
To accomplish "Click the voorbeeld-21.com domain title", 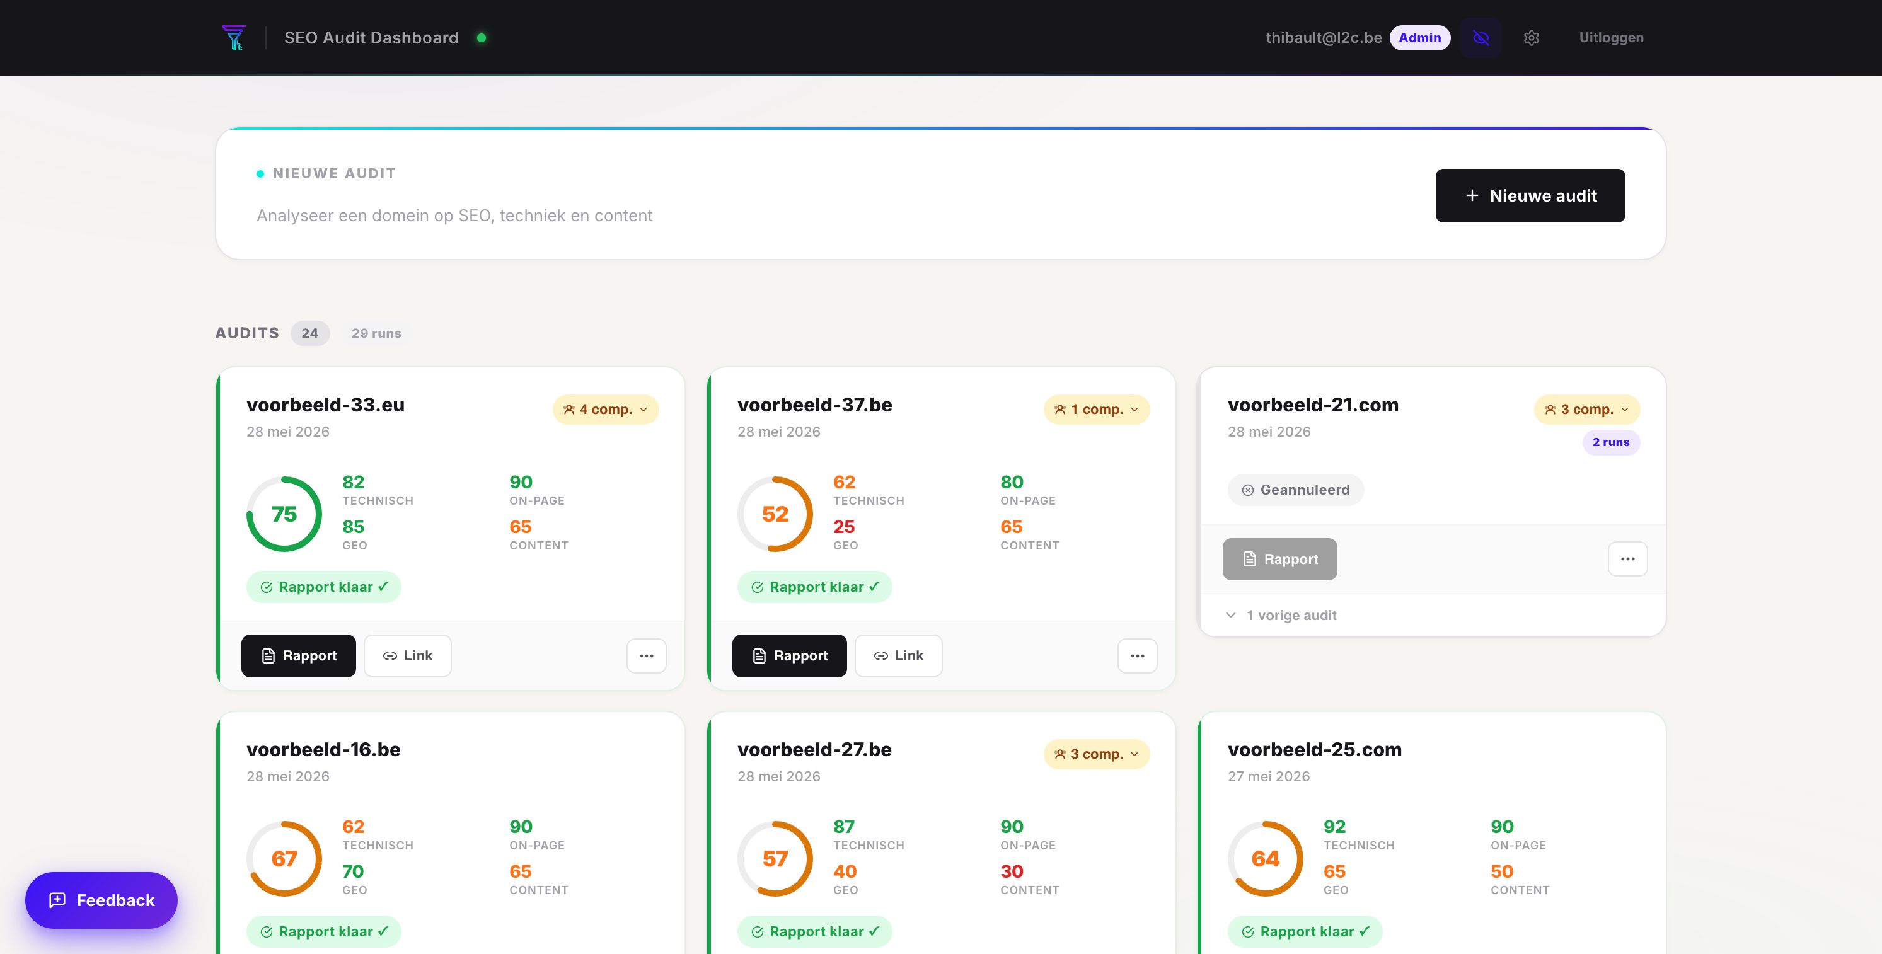I will point(1313,404).
